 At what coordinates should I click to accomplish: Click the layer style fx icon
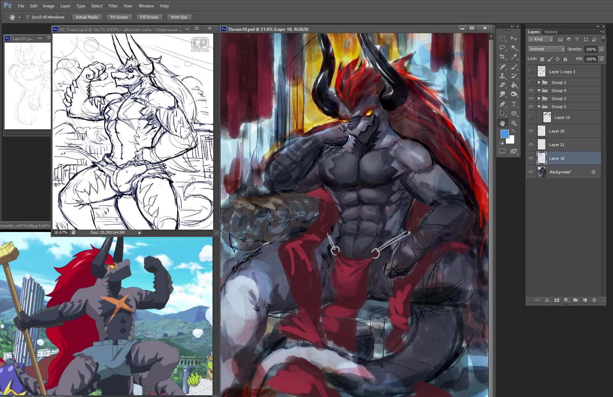pyautogui.click(x=547, y=300)
